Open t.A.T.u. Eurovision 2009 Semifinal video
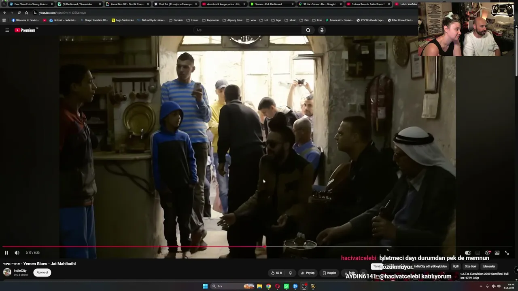Screen dimensions: 518x291 click(x=484, y=276)
